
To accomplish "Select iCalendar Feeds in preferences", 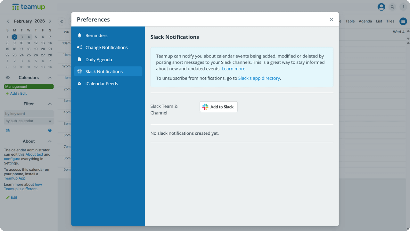I will click(x=102, y=84).
